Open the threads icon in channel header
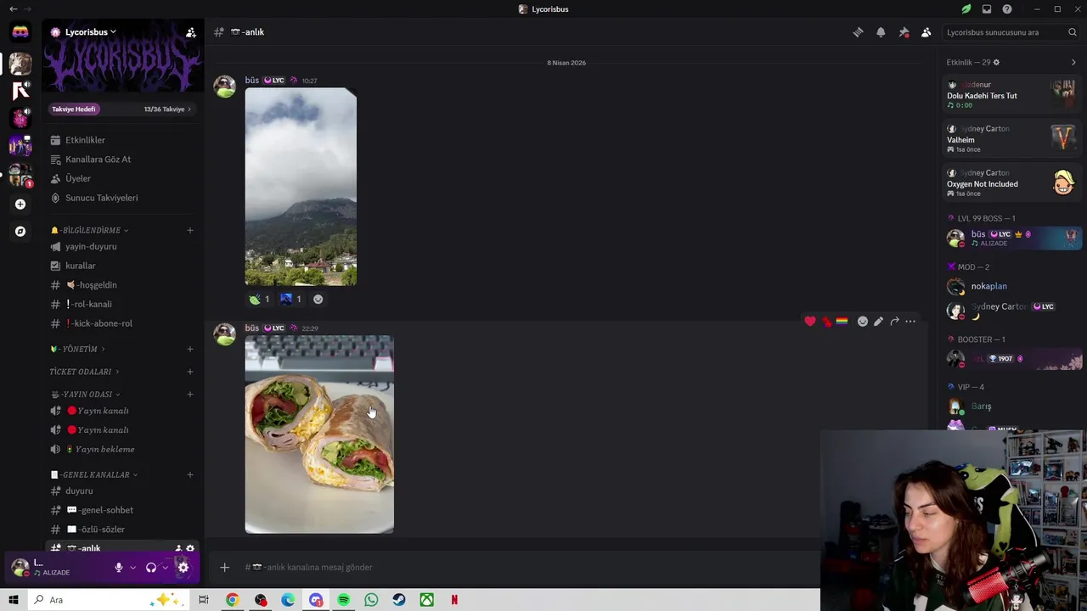The image size is (1087, 611). pos(859,32)
